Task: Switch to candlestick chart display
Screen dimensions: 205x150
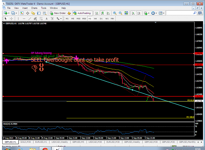Action: tap(102, 13)
